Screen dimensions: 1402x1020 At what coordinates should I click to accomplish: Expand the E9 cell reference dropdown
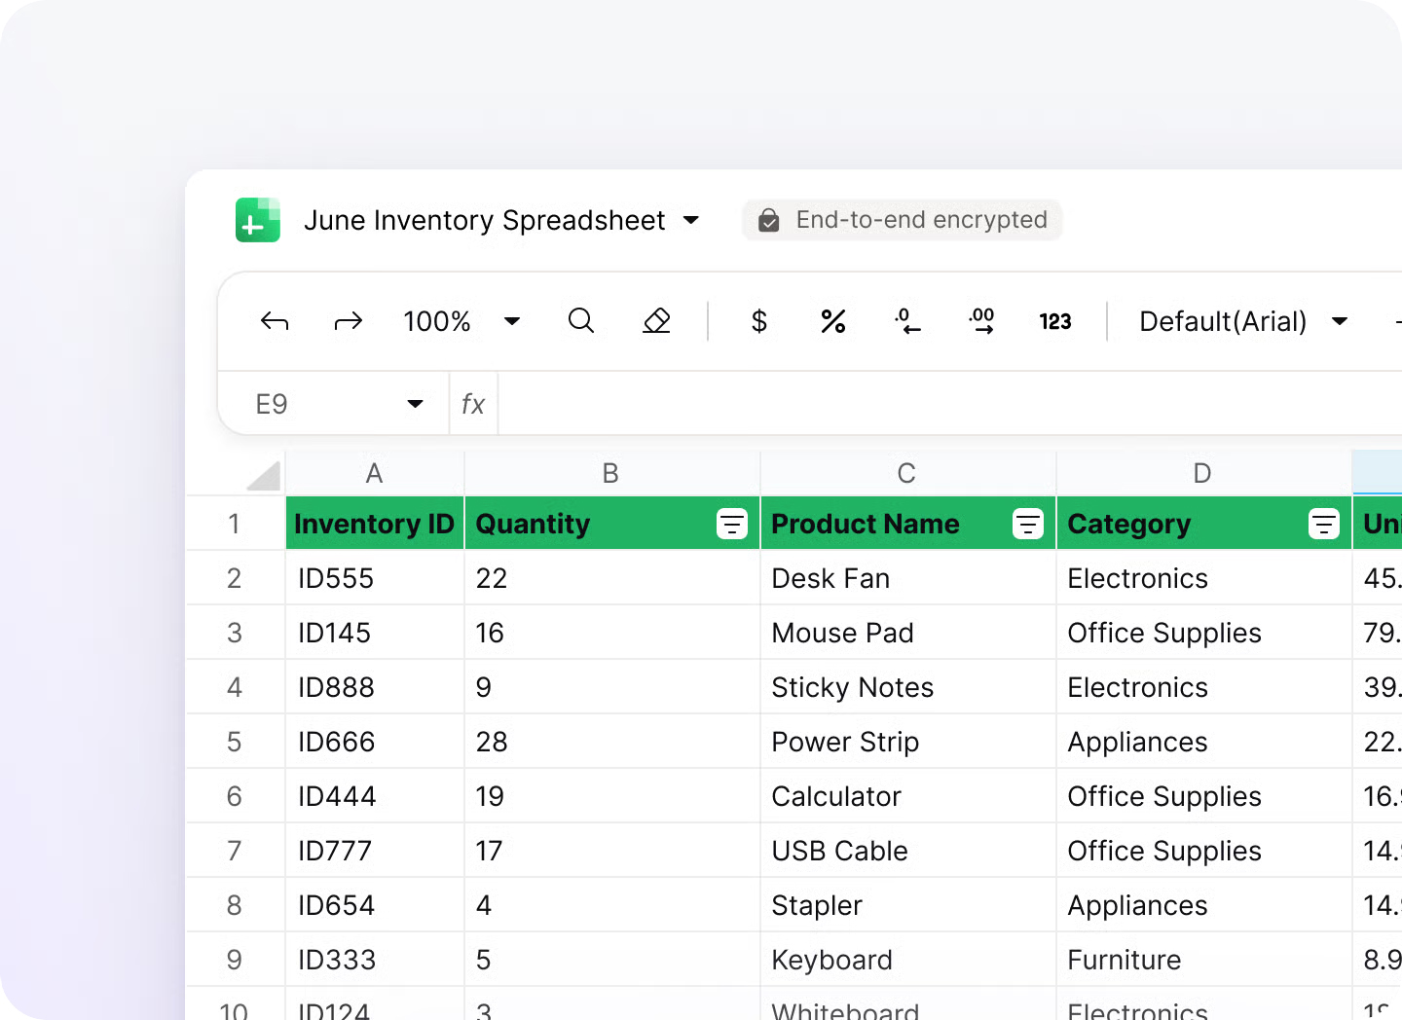point(415,404)
